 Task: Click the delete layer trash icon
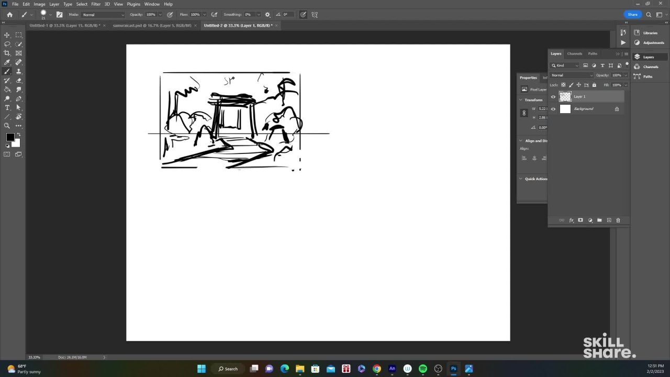[x=618, y=220]
